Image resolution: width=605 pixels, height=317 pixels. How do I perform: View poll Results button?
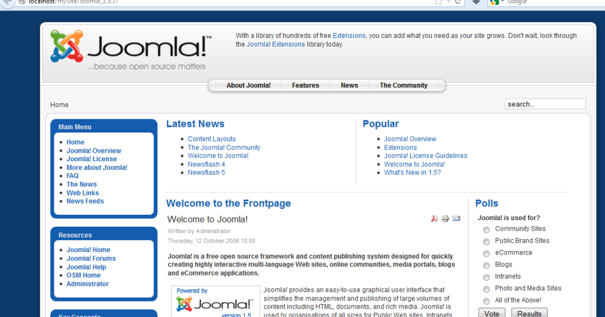(529, 313)
